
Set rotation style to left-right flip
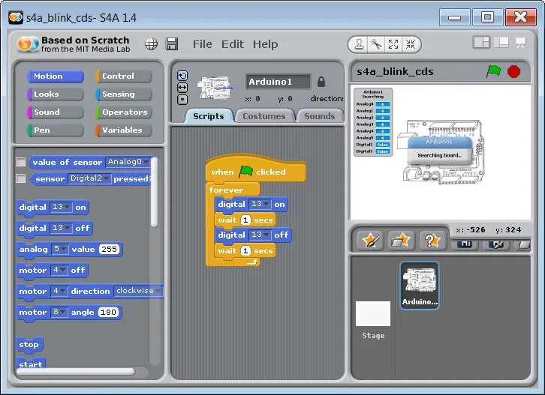(182, 88)
